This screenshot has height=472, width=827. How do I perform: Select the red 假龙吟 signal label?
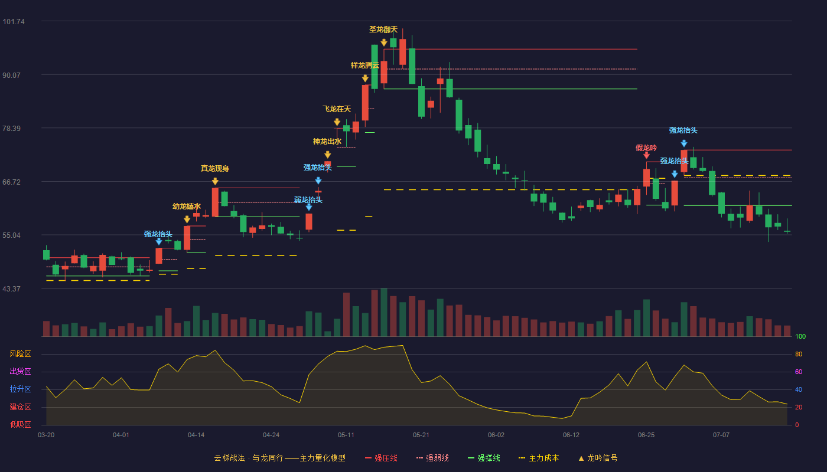tap(646, 148)
